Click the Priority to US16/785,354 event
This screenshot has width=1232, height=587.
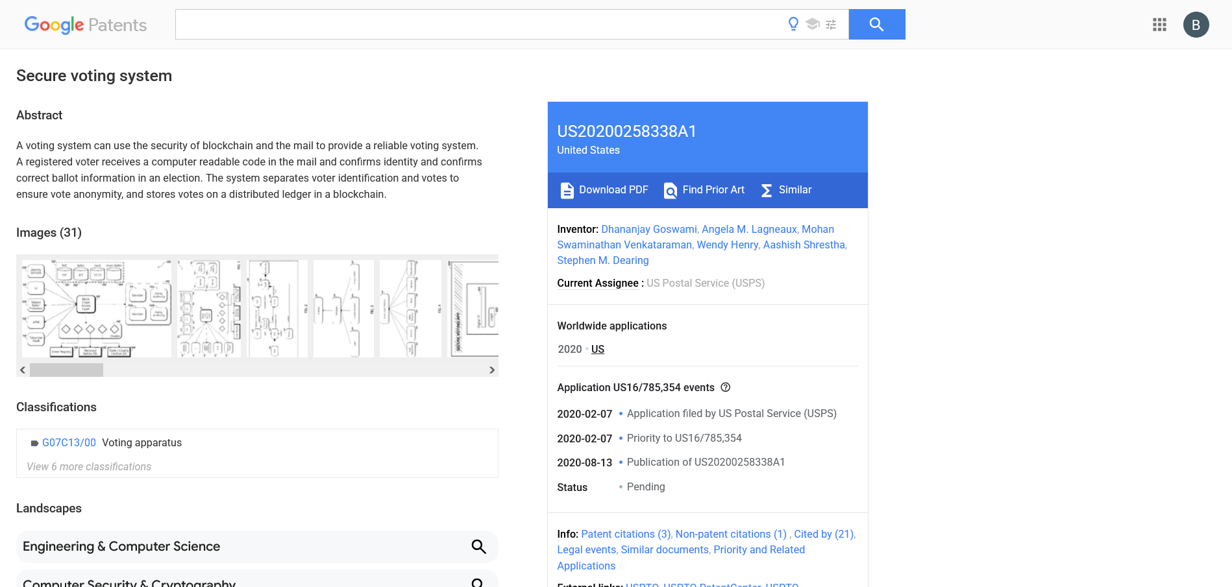click(x=684, y=438)
